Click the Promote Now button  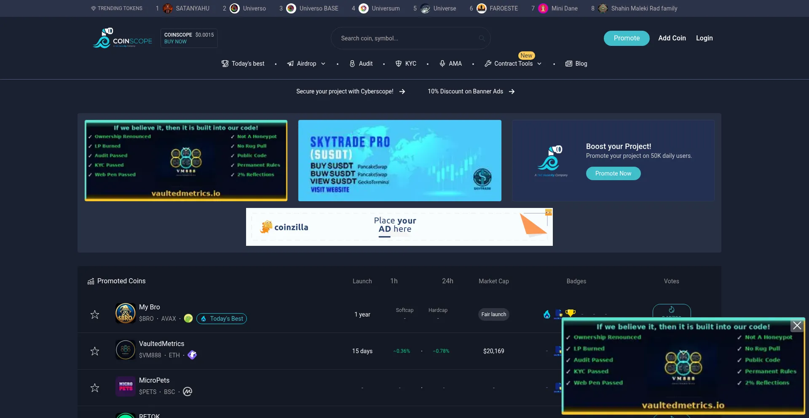pos(613,173)
